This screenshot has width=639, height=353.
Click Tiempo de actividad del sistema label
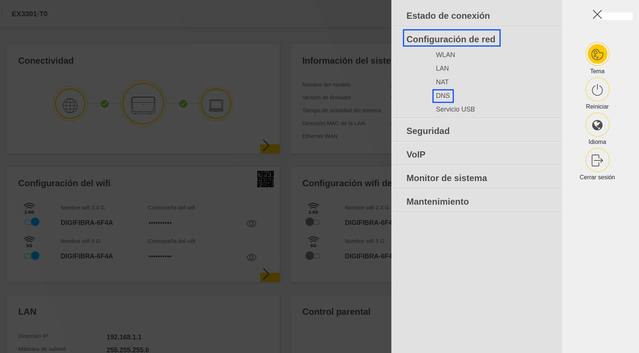point(342,110)
